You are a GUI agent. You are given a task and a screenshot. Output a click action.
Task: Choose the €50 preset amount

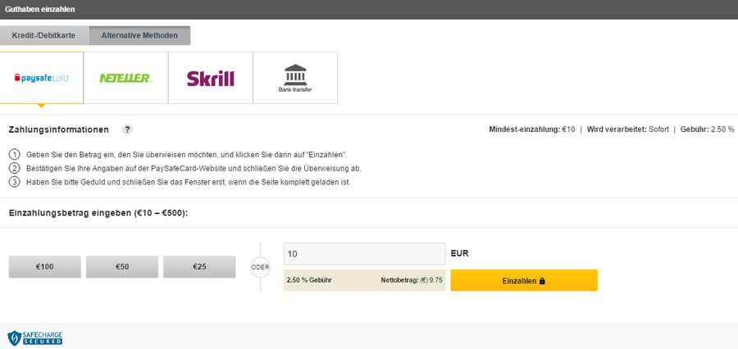122,267
